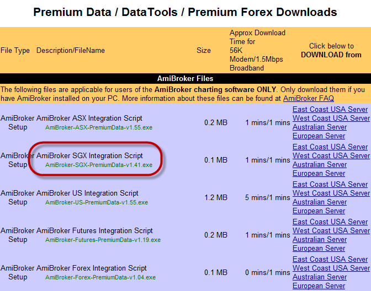The height and width of the screenshot is (291, 371).
Task: Click the AmiBroker Forex Integration Script description
Action: [x=92, y=268]
